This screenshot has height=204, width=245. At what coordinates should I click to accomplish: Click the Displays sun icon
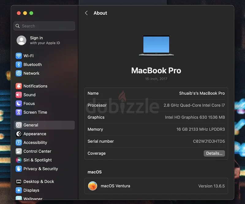point(19,190)
